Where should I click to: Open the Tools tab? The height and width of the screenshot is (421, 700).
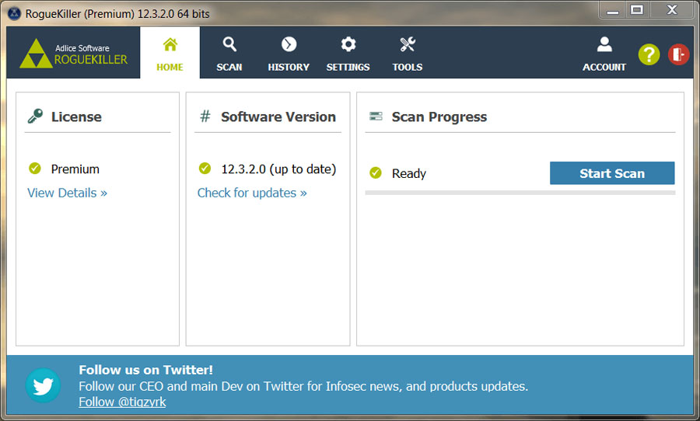pyautogui.click(x=408, y=54)
